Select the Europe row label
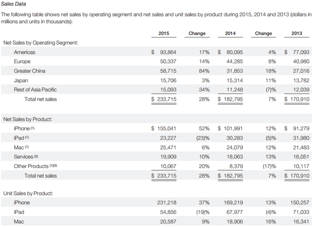This screenshot has width=322, height=228. 22,61
